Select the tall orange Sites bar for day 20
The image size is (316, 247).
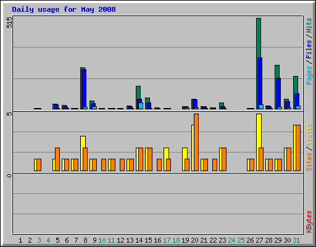[x=196, y=142]
